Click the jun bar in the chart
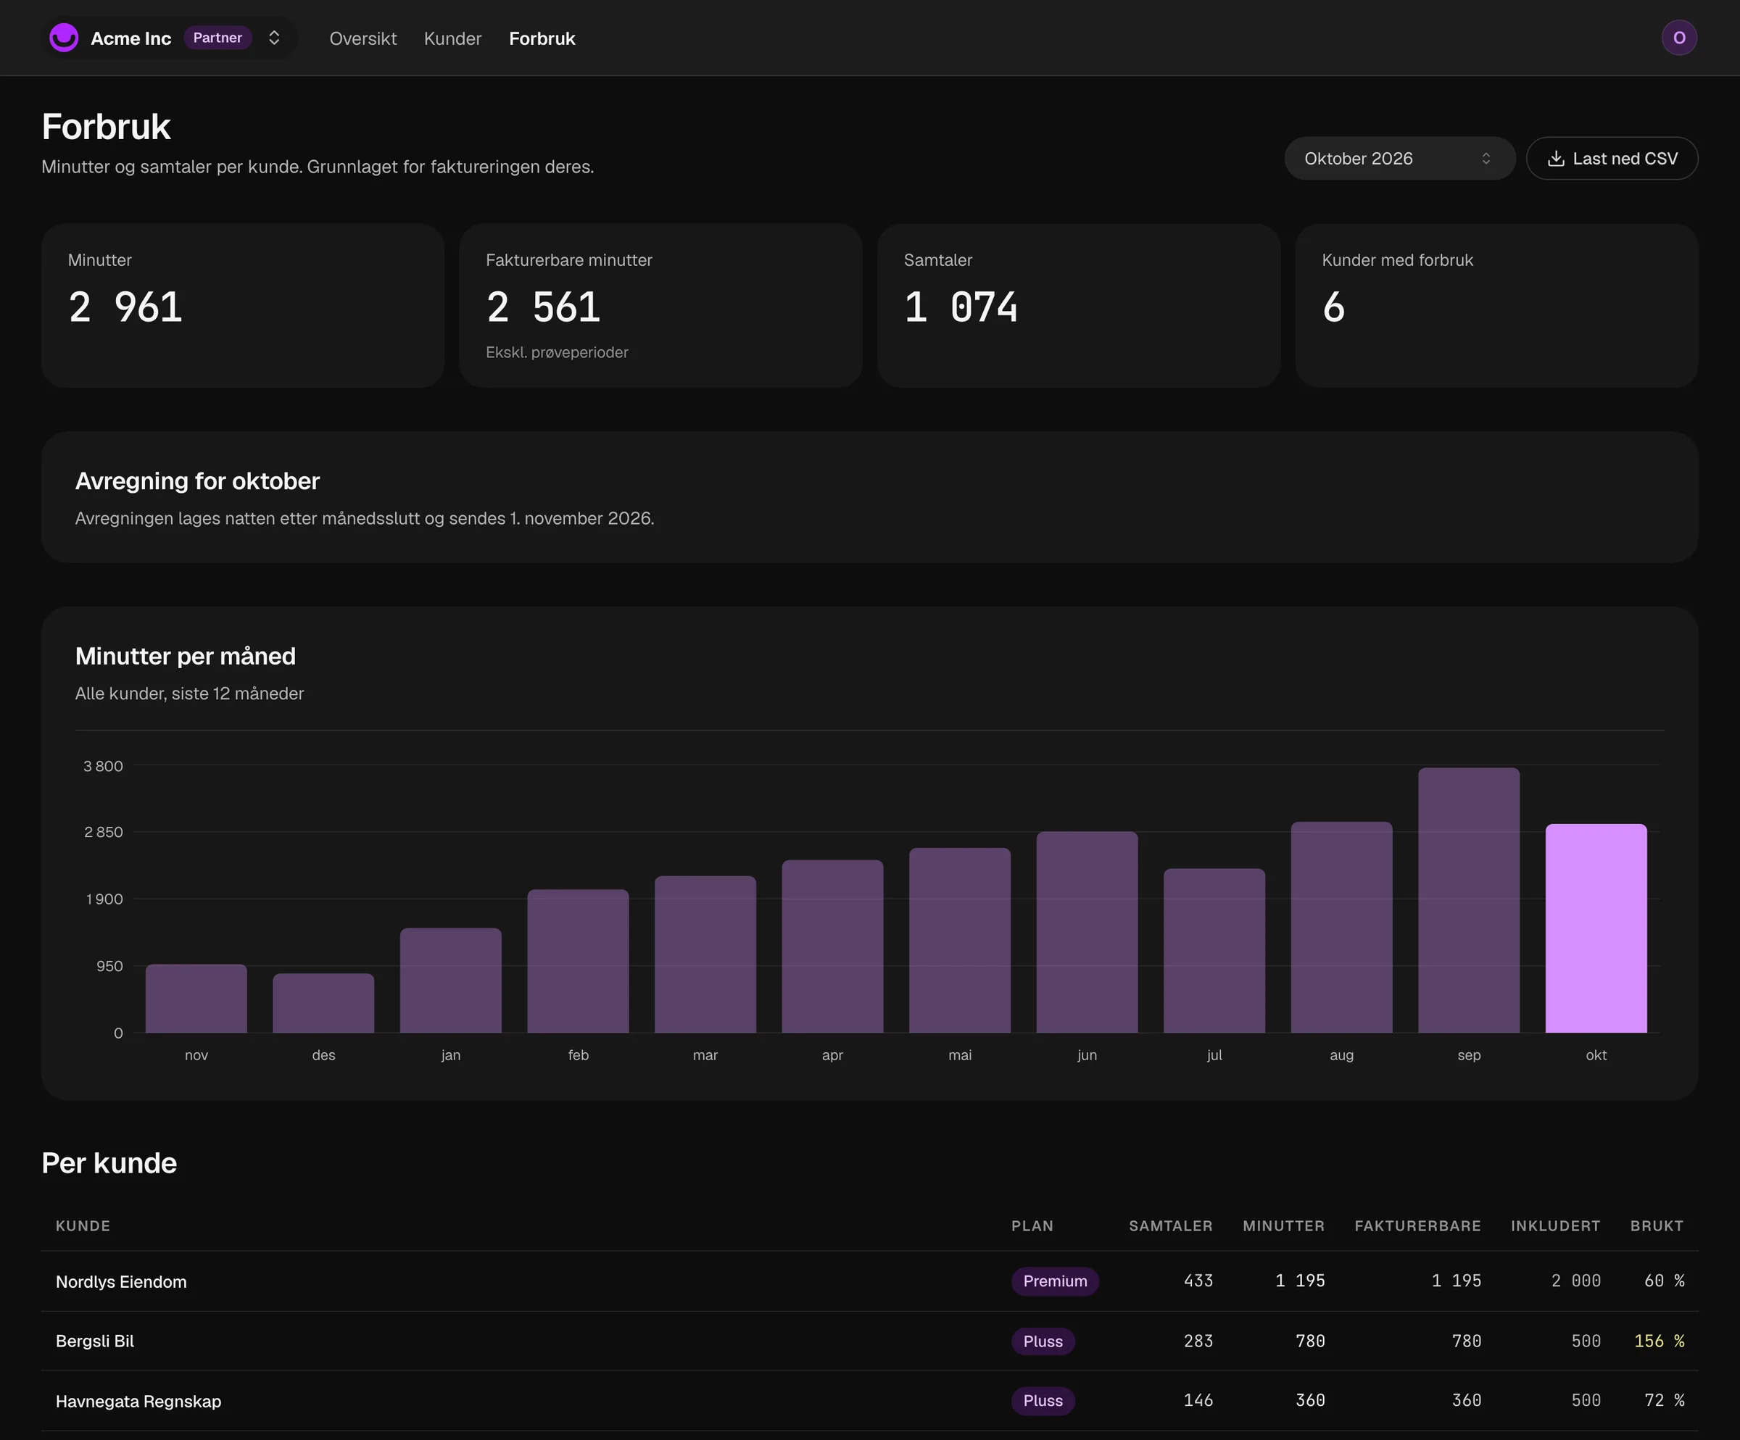This screenshot has width=1740, height=1440. [x=1087, y=933]
